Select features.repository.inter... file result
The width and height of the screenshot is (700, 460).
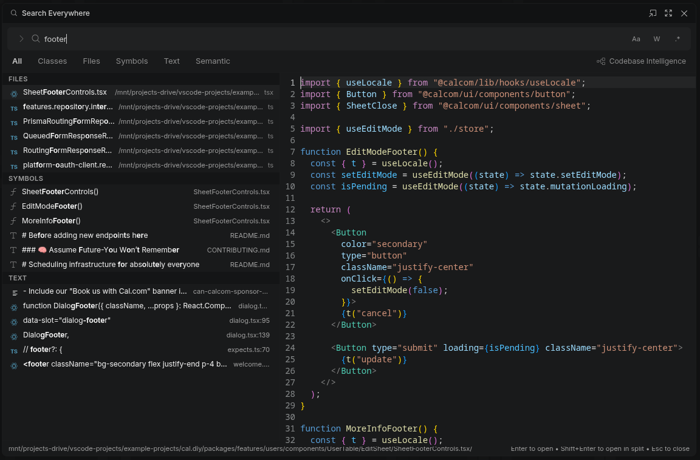tap(141, 107)
